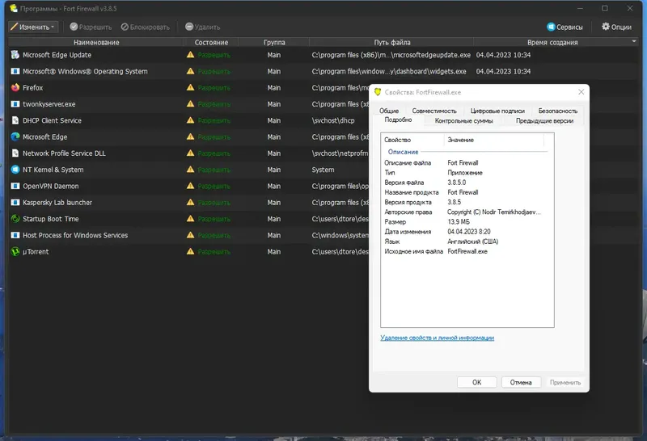Click the warning icon in the Kaspersky Lab launcher row
Screen dimensions: 647x441
(191, 203)
